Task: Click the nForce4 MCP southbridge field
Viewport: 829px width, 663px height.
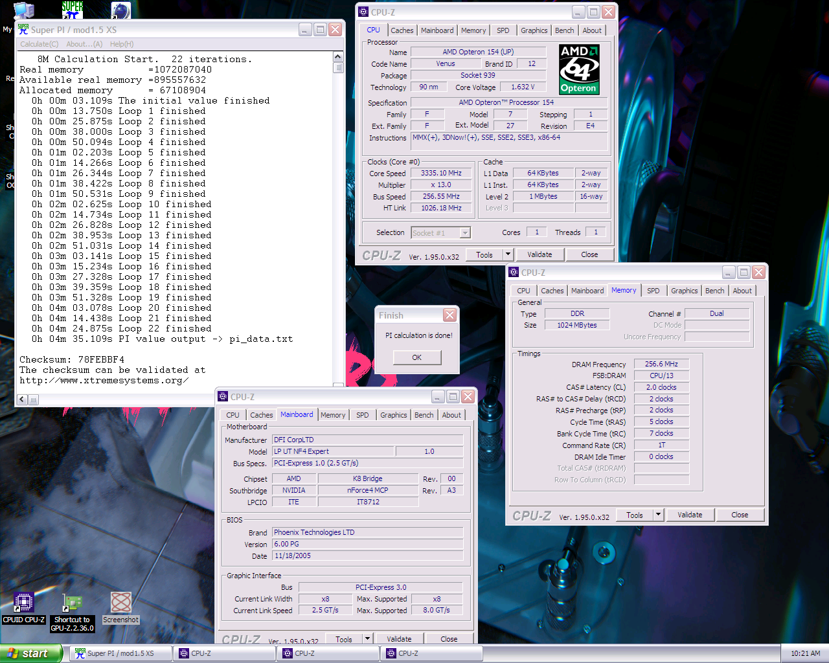Action: [x=368, y=491]
